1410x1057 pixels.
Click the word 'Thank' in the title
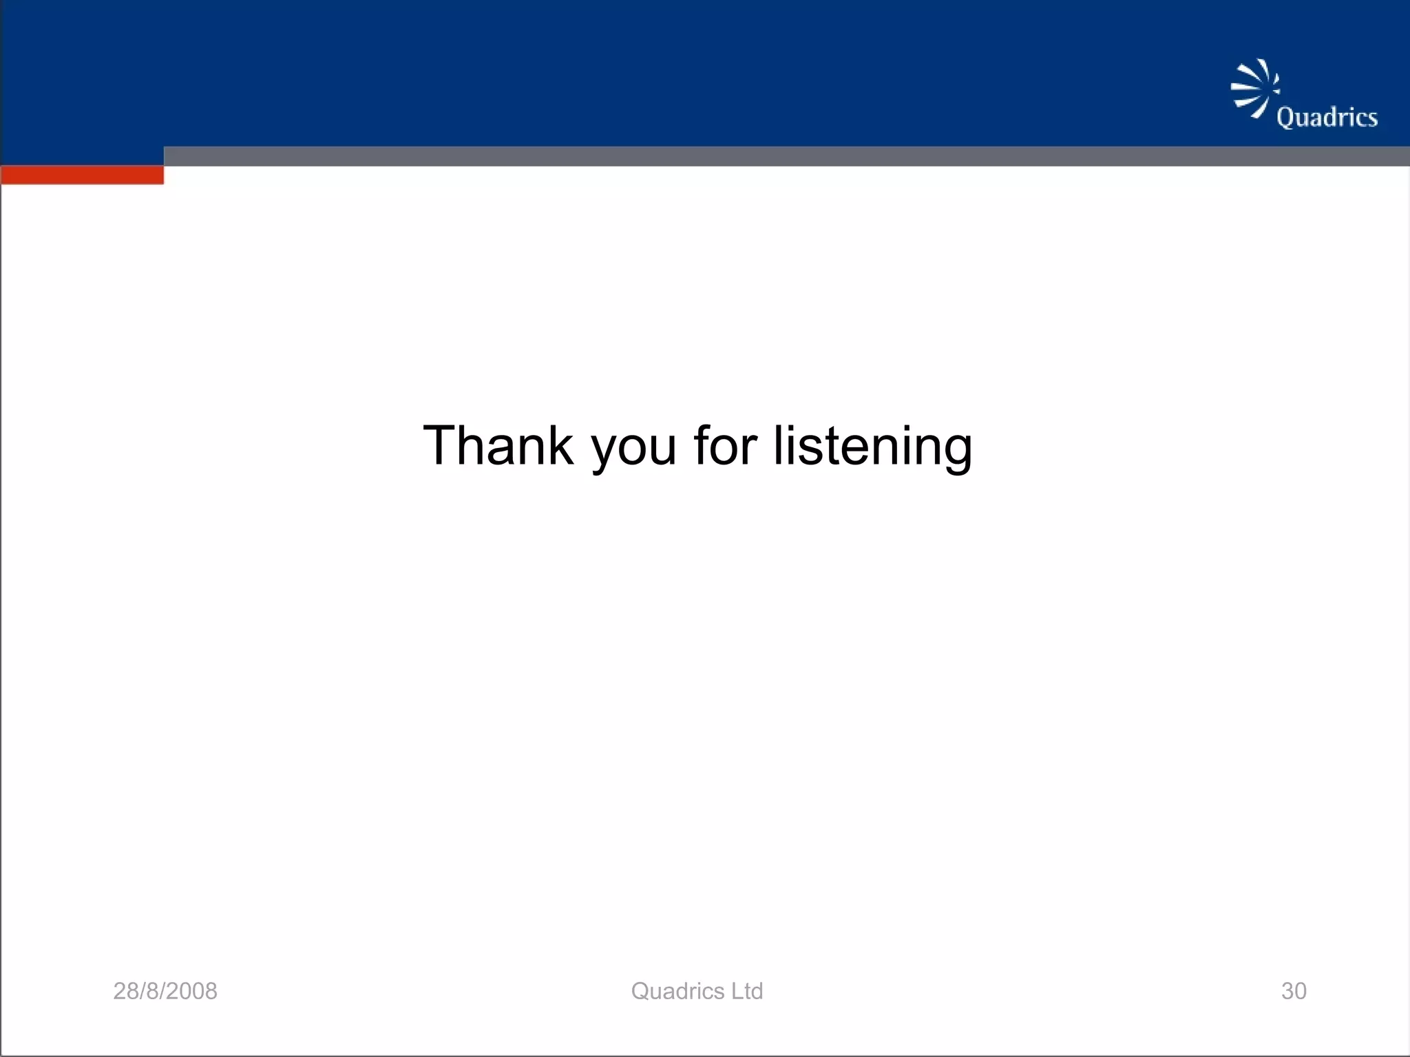[498, 445]
